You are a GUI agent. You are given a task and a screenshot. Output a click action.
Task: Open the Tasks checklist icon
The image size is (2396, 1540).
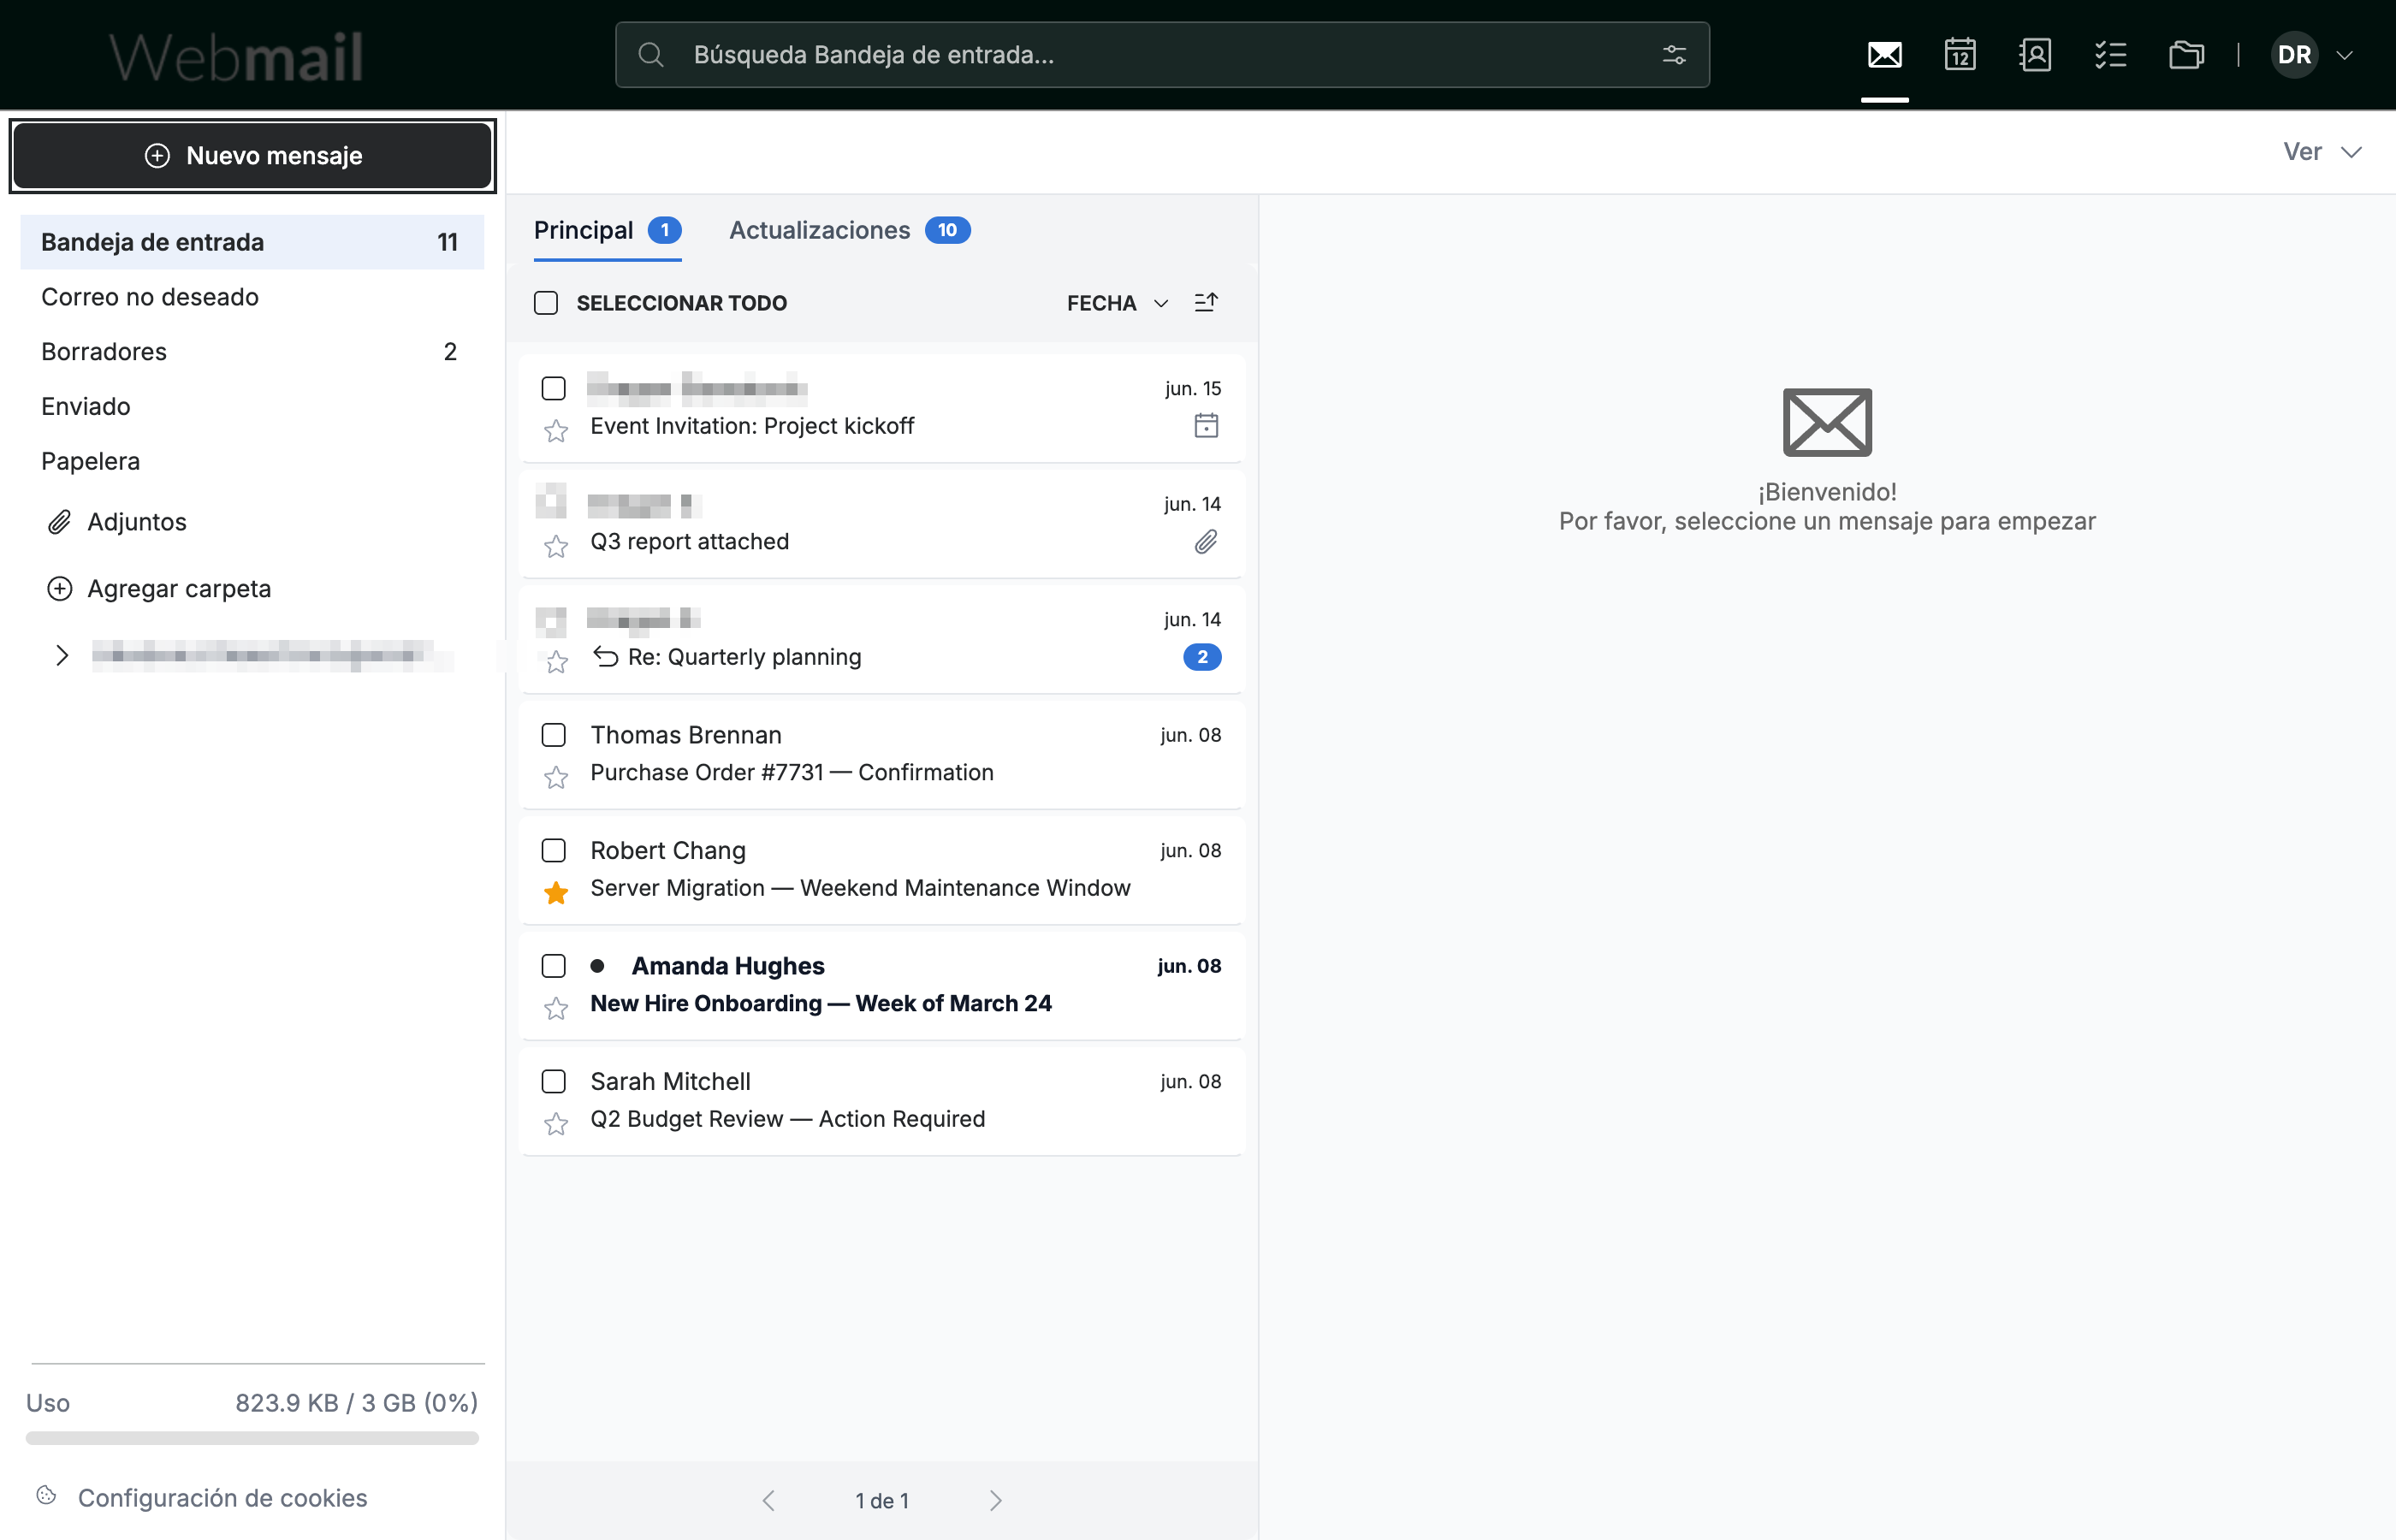(2110, 54)
